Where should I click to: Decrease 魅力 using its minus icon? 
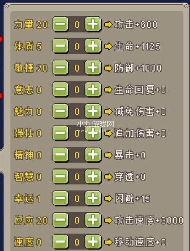click(60, 111)
